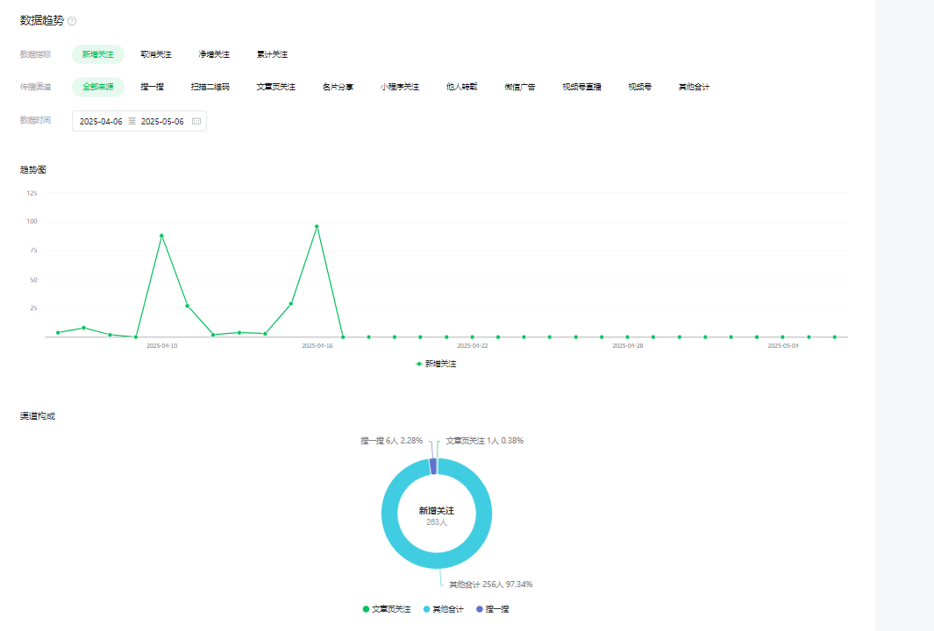Open the calendar icon in date range field
Screen dimensions: 934x631
pyautogui.click(x=196, y=122)
